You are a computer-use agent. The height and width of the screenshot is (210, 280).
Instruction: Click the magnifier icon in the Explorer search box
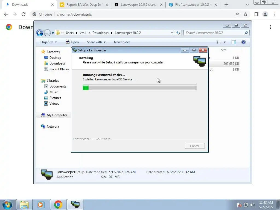coord(246,33)
